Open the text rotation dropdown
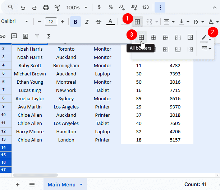 click(x=213, y=22)
